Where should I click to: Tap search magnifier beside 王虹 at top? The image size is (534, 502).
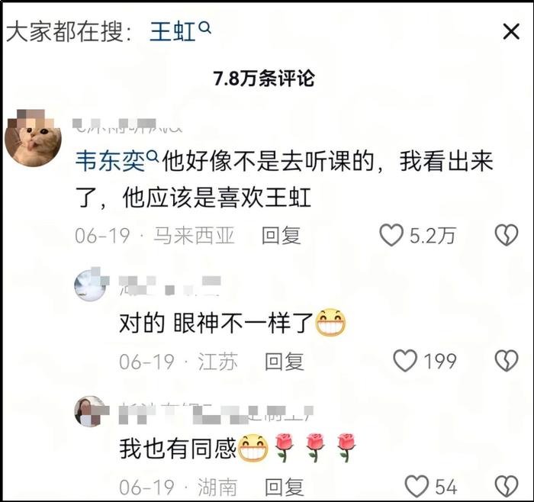pos(204,28)
